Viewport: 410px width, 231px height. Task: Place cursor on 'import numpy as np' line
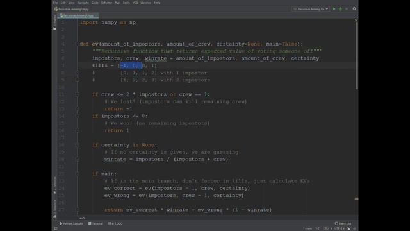pos(108,22)
